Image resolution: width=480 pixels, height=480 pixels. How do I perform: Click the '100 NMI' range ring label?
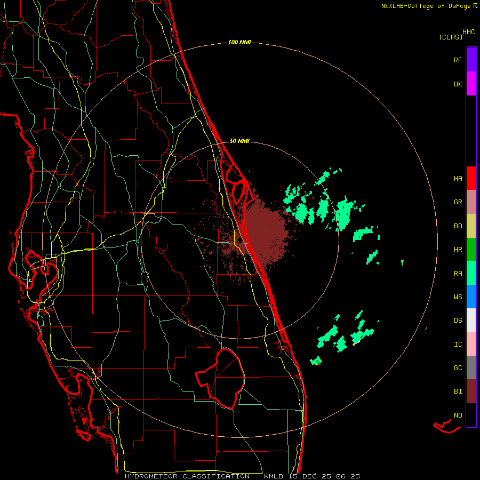pos(239,42)
